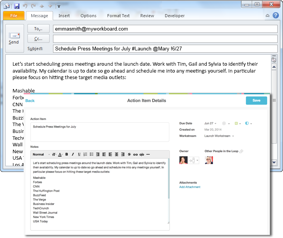Minimize the ribbon with caret icon
Viewport: 283px width, 238px height.
267,16
